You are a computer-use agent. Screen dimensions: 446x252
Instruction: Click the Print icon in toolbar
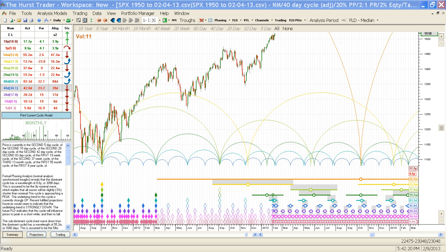pos(31,20)
